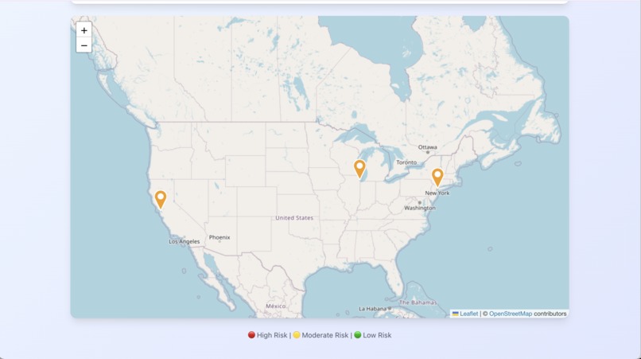Select the orange marker near San Francisco
This screenshot has height=359, width=641.
(161, 200)
